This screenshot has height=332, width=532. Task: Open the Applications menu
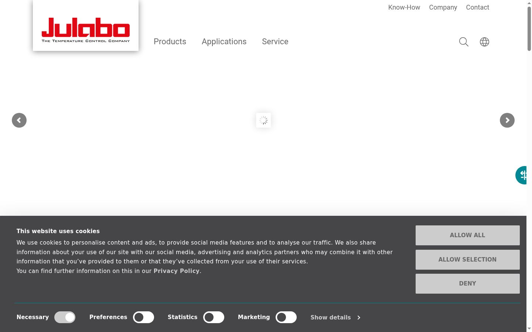point(224,42)
